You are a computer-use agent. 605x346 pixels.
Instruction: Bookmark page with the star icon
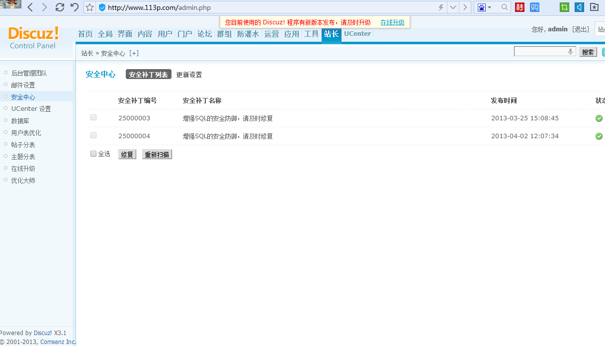coord(89,7)
